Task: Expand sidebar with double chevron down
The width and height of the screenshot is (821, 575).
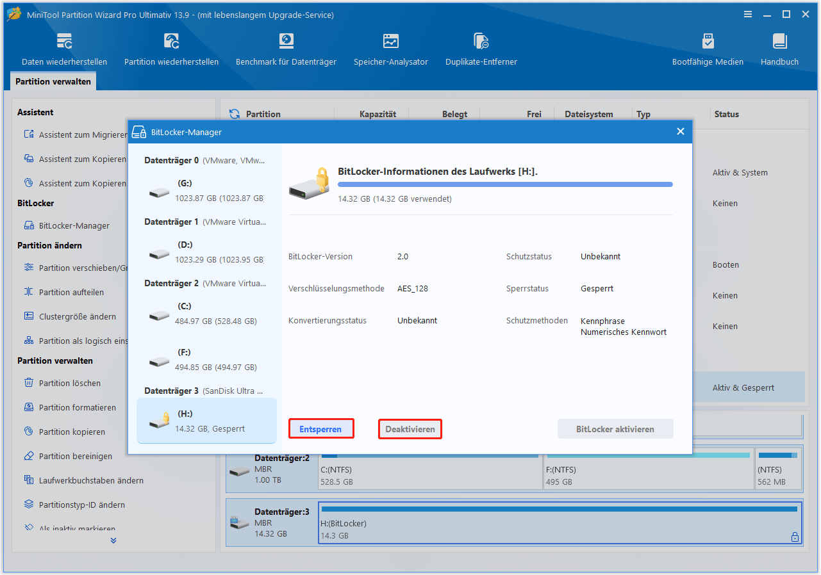Action: [113, 540]
